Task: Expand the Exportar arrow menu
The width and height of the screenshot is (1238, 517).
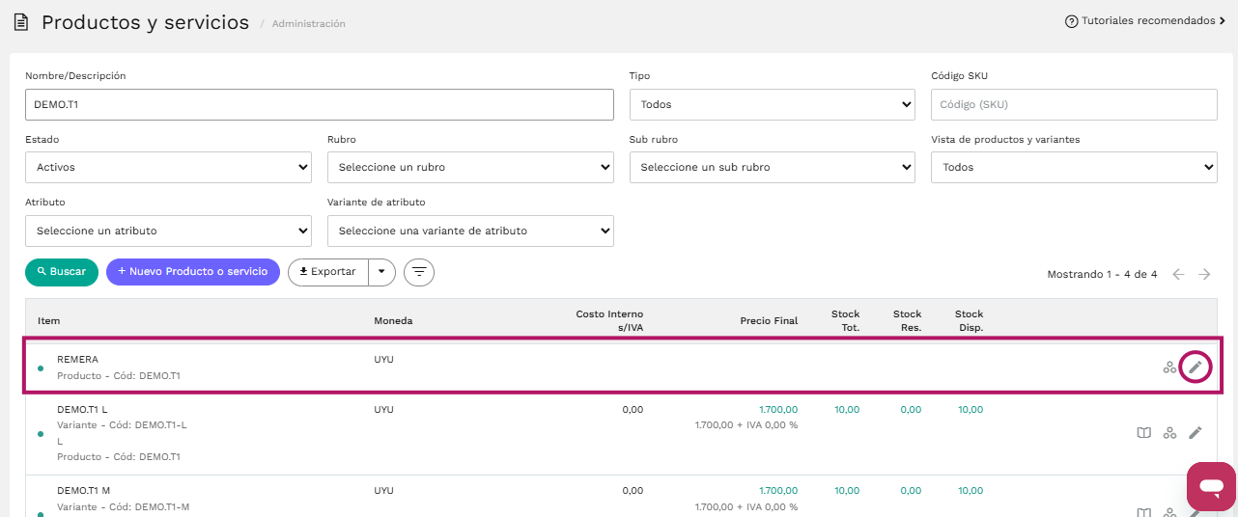Action: 381,272
